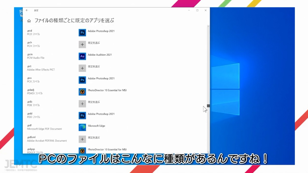Screen dimensions: 308x173
Task: Click 'Adobe Acrobat PDFXML Document' description
Action: click(47, 141)
